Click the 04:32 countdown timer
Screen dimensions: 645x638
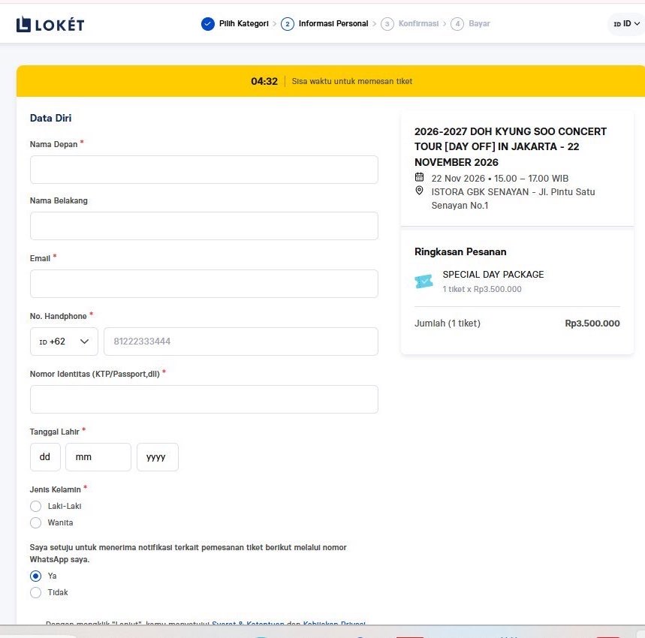click(264, 81)
